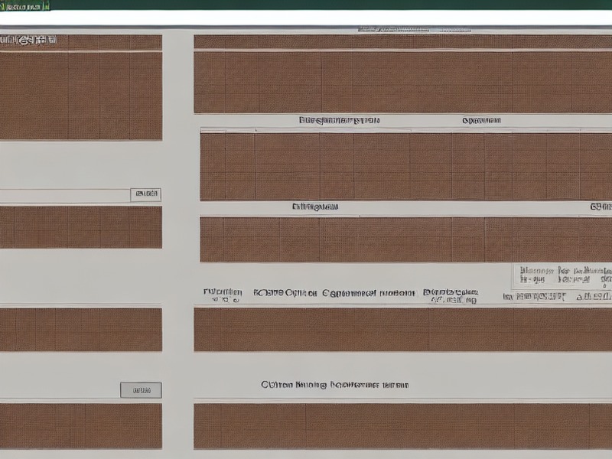Click the first column label above the fourth wide table
Image resolution: width=612 pixels, height=459 pixels.
pyautogui.click(x=223, y=295)
